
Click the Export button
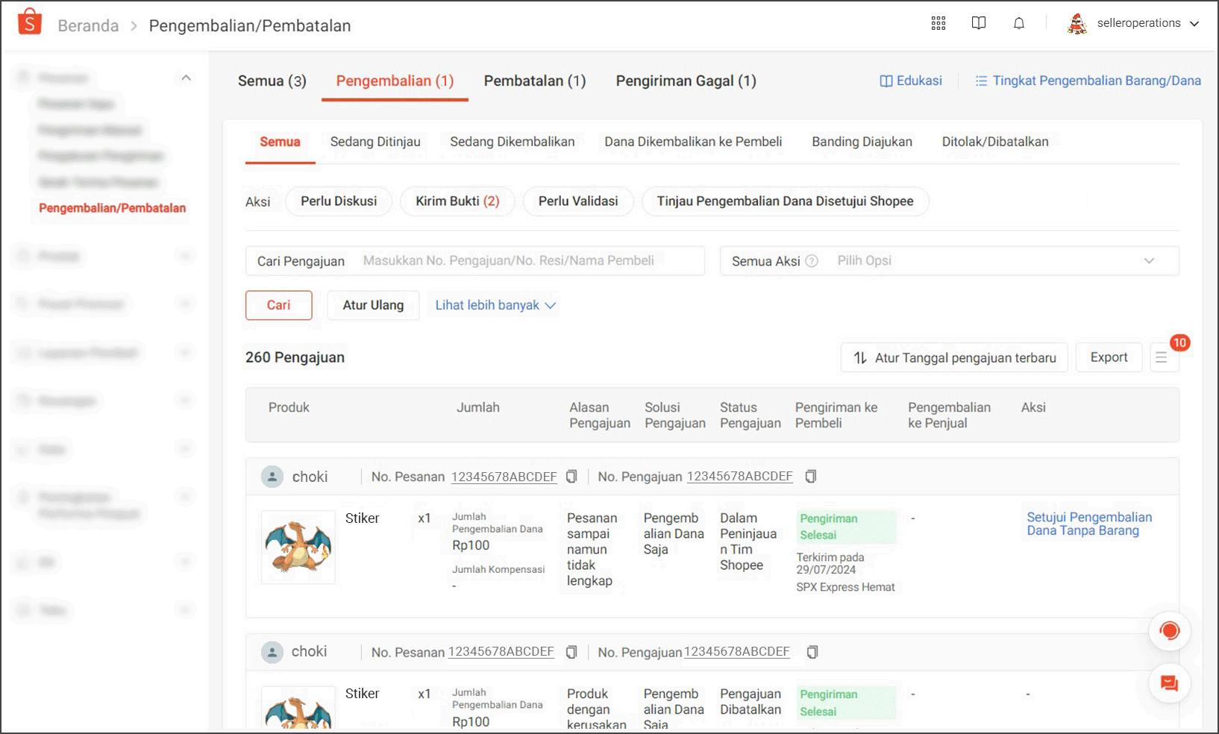[1109, 358]
